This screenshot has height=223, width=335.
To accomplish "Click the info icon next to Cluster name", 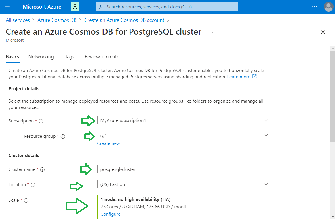I will coord(42,170).
